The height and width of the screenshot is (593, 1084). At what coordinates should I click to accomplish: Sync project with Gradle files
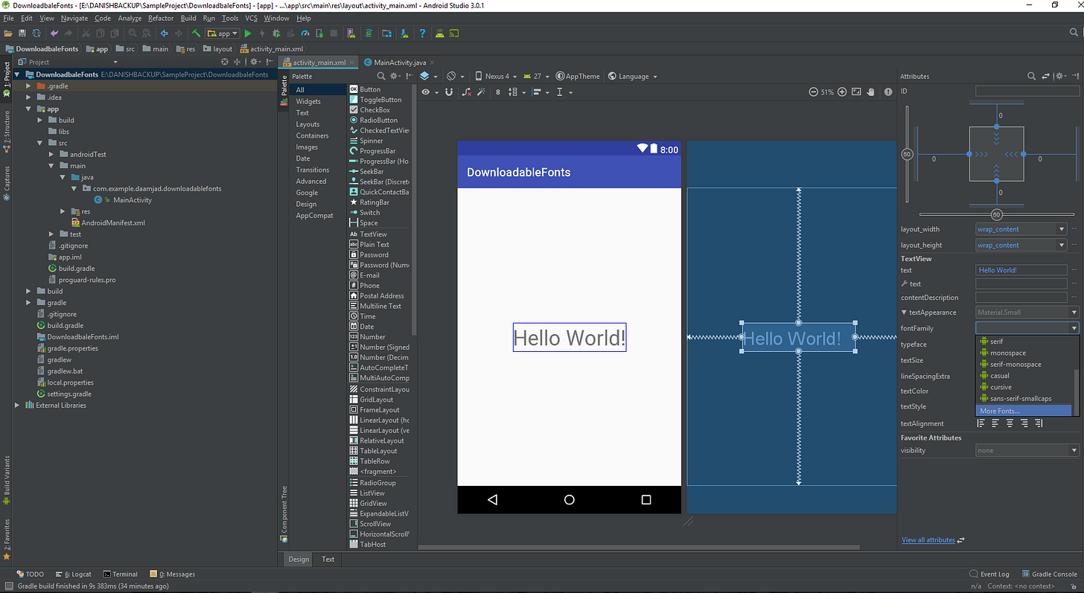coord(369,33)
